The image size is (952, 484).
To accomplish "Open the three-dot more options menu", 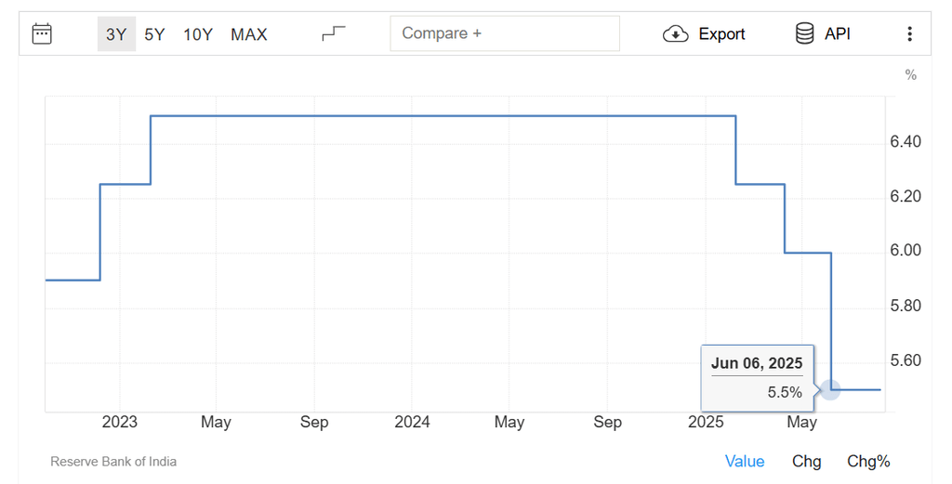I will click(x=909, y=34).
